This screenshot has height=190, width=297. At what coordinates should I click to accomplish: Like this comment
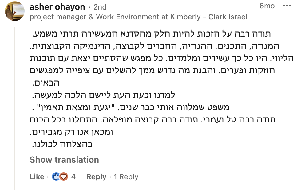click(37, 177)
